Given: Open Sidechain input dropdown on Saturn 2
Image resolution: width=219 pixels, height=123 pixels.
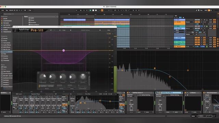Looking at the screenshot, I should click(131, 96).
